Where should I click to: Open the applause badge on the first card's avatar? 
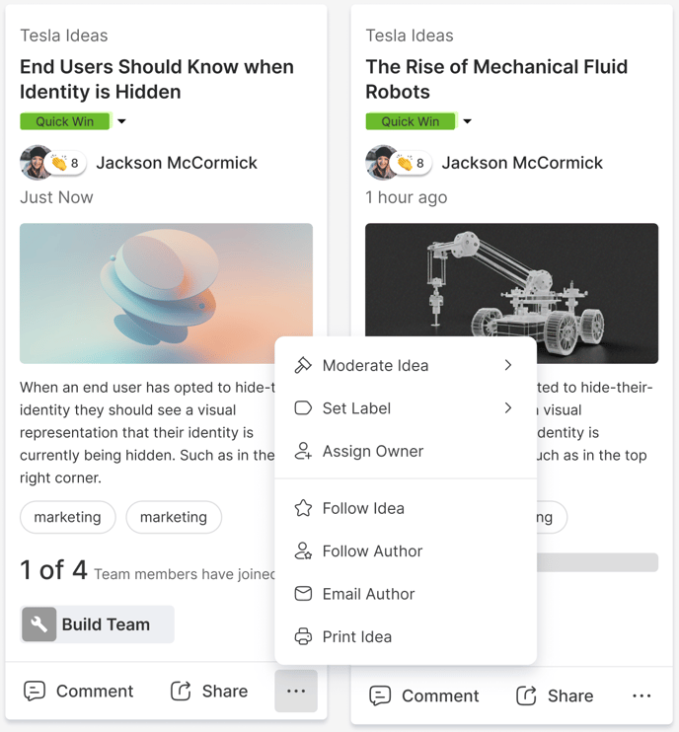pyautogui.click(x=67, y=163)
